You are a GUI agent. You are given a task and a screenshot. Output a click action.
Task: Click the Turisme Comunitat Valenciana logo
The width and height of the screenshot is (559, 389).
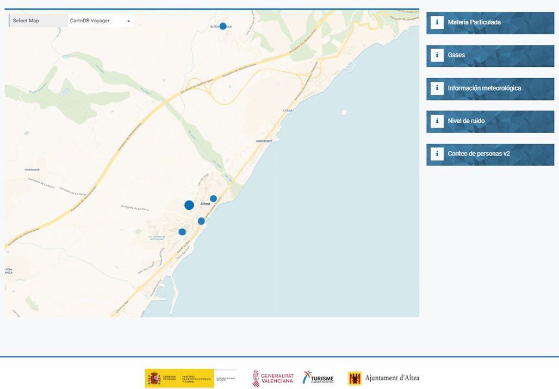coord(318,378)
